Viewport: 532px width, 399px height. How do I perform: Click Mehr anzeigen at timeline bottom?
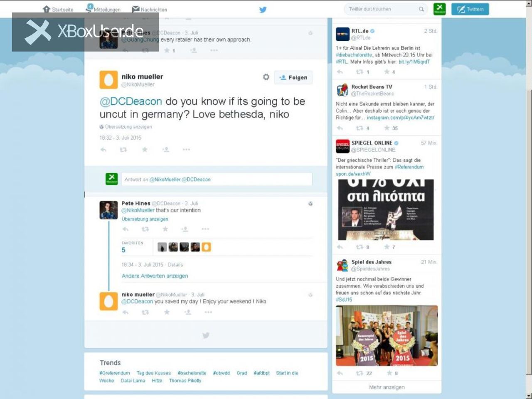click(387, 387)
